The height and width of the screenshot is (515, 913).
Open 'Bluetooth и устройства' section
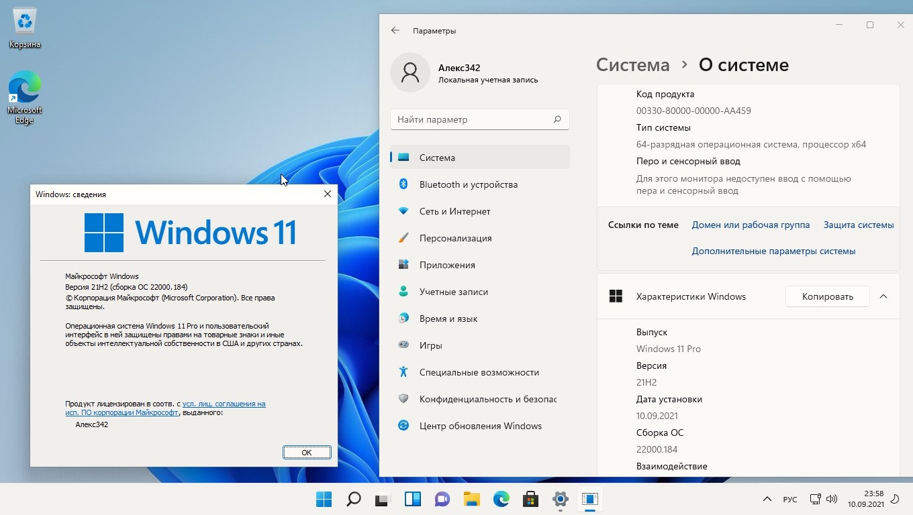coord(479,184)
